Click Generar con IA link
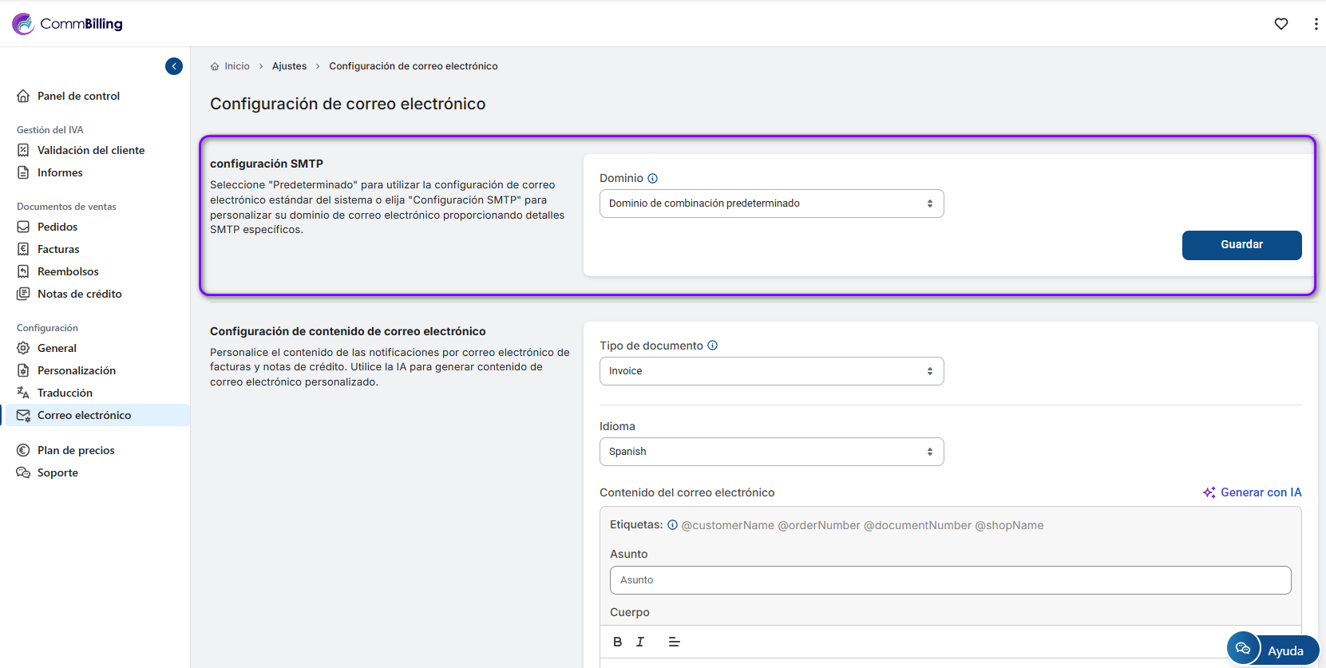Viewport: 1326px width, 668px height. tap(1252, 492)
